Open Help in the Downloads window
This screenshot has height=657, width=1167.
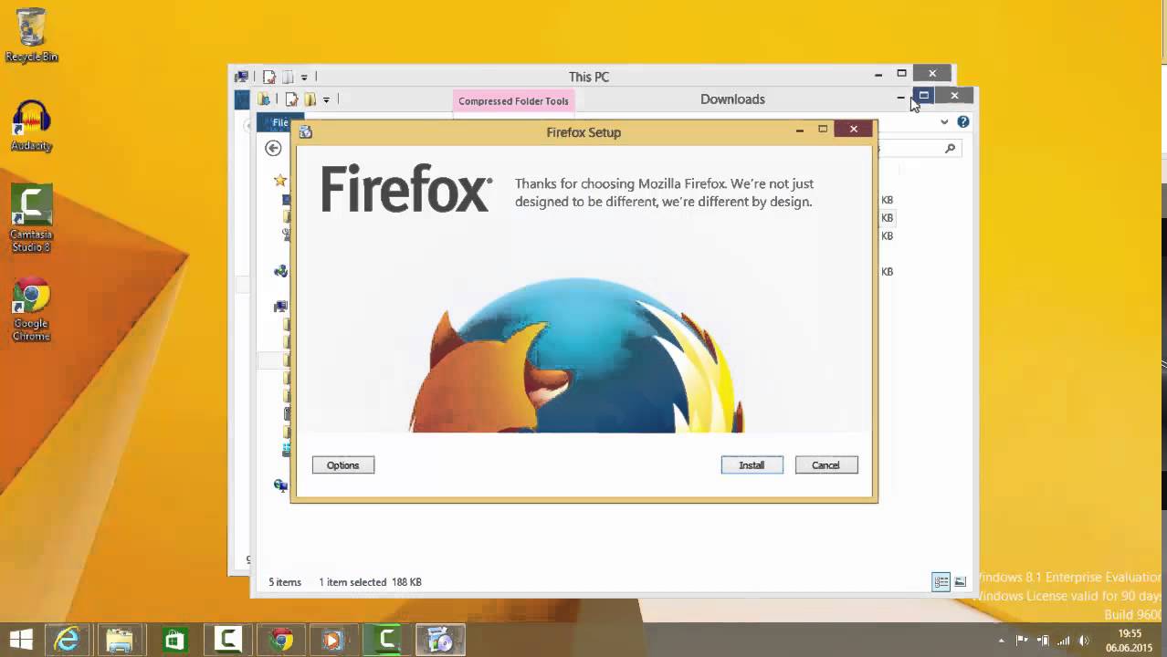[962, 121]
